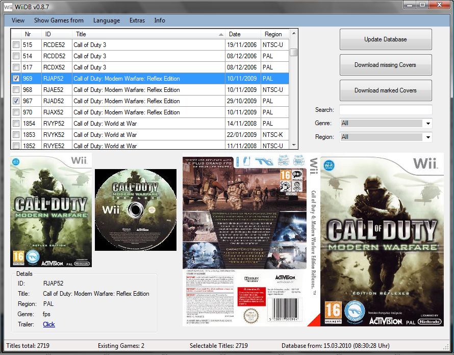Uncheck the checkbox for game RJAP52
This screenshot has height=355, width=454.
[16, 79]
